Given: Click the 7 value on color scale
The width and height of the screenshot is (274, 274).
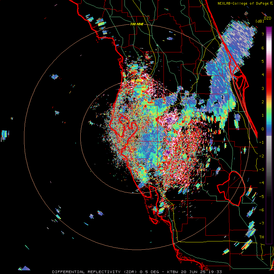Looking at the screenshot, I should pos(263,34).
